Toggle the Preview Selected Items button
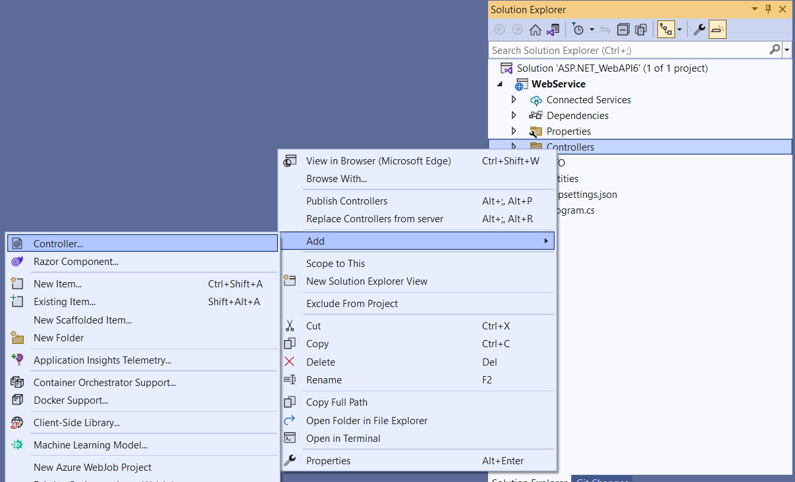795x482 pixels. coord(717,30)
